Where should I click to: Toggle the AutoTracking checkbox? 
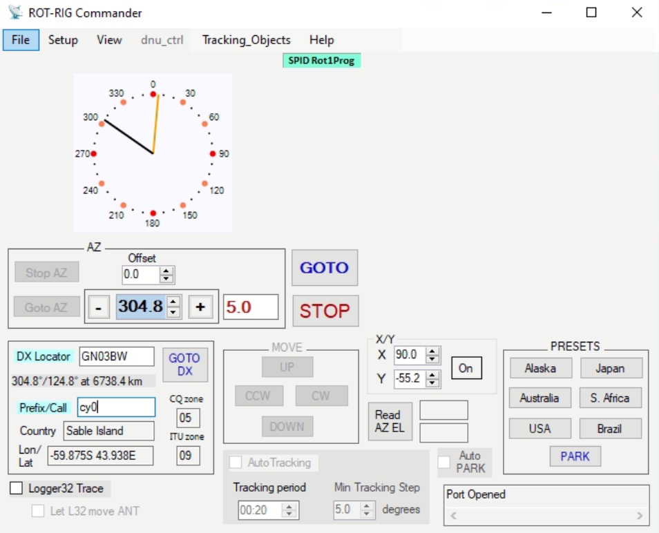(236, 463)
